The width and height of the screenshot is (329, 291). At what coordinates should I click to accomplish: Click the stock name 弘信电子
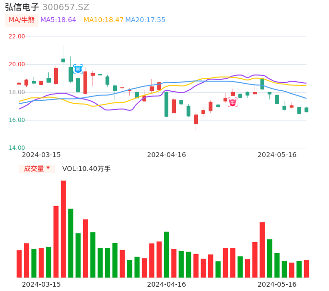click(22, 7)
